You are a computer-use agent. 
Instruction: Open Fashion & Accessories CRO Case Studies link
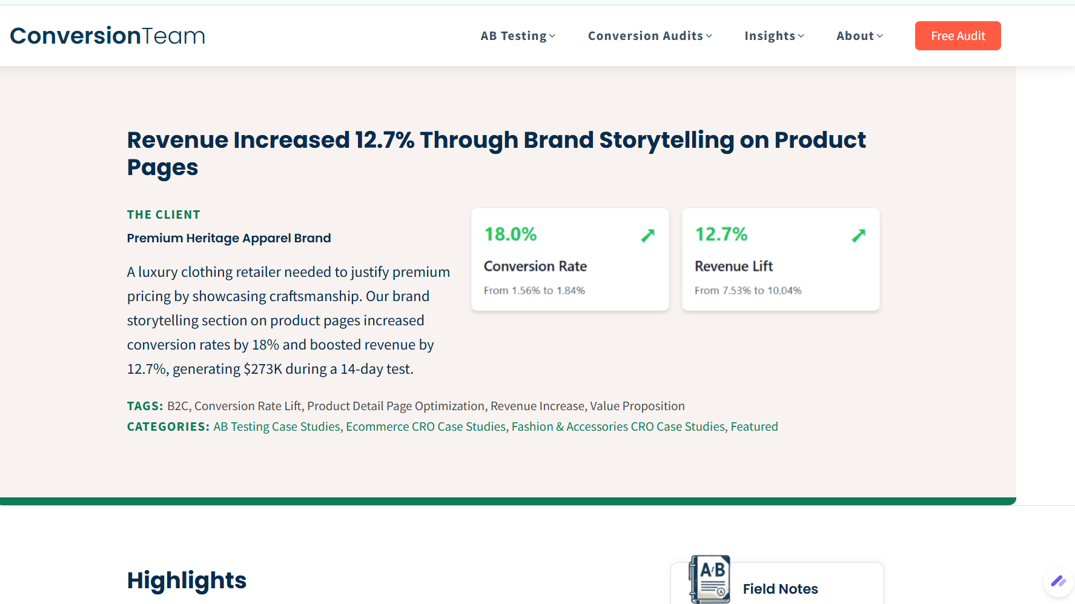618,426
